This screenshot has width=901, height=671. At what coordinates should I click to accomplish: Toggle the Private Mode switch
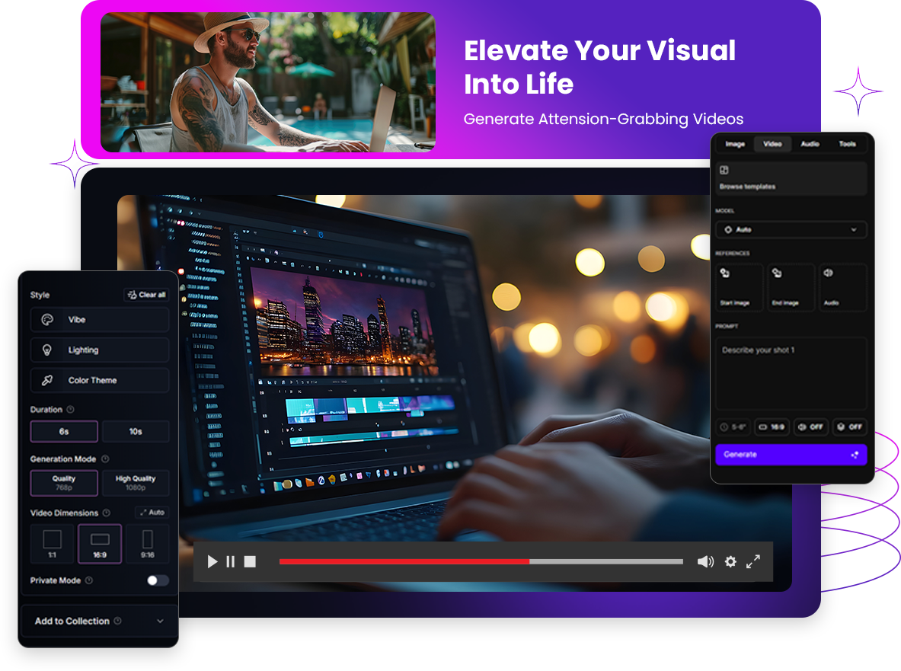tap(158, 580)
